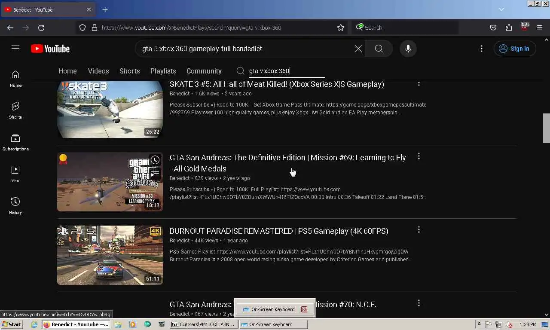Image resolution: width=550 pixels, height=330 pixels.
Task: Open a new browser tab with plus
Action: coord(105,9)
